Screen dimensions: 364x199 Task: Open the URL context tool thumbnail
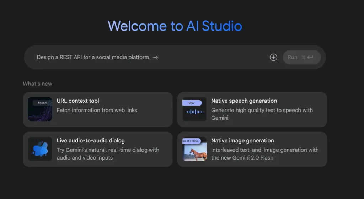pos(40,109)
